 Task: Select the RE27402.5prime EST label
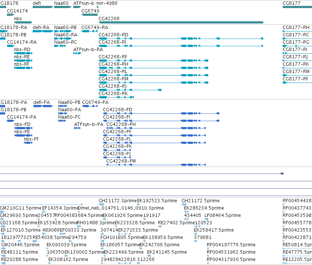pyautogui.click(x=176, y=222)
